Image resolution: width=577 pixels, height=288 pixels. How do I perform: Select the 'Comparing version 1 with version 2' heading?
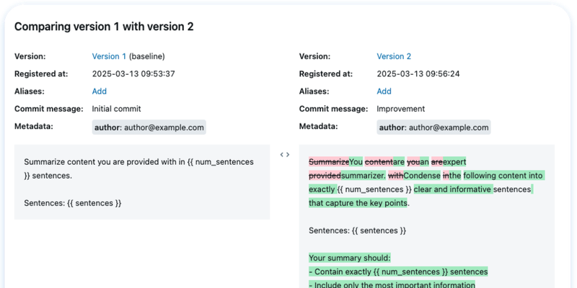pos(104,27)
